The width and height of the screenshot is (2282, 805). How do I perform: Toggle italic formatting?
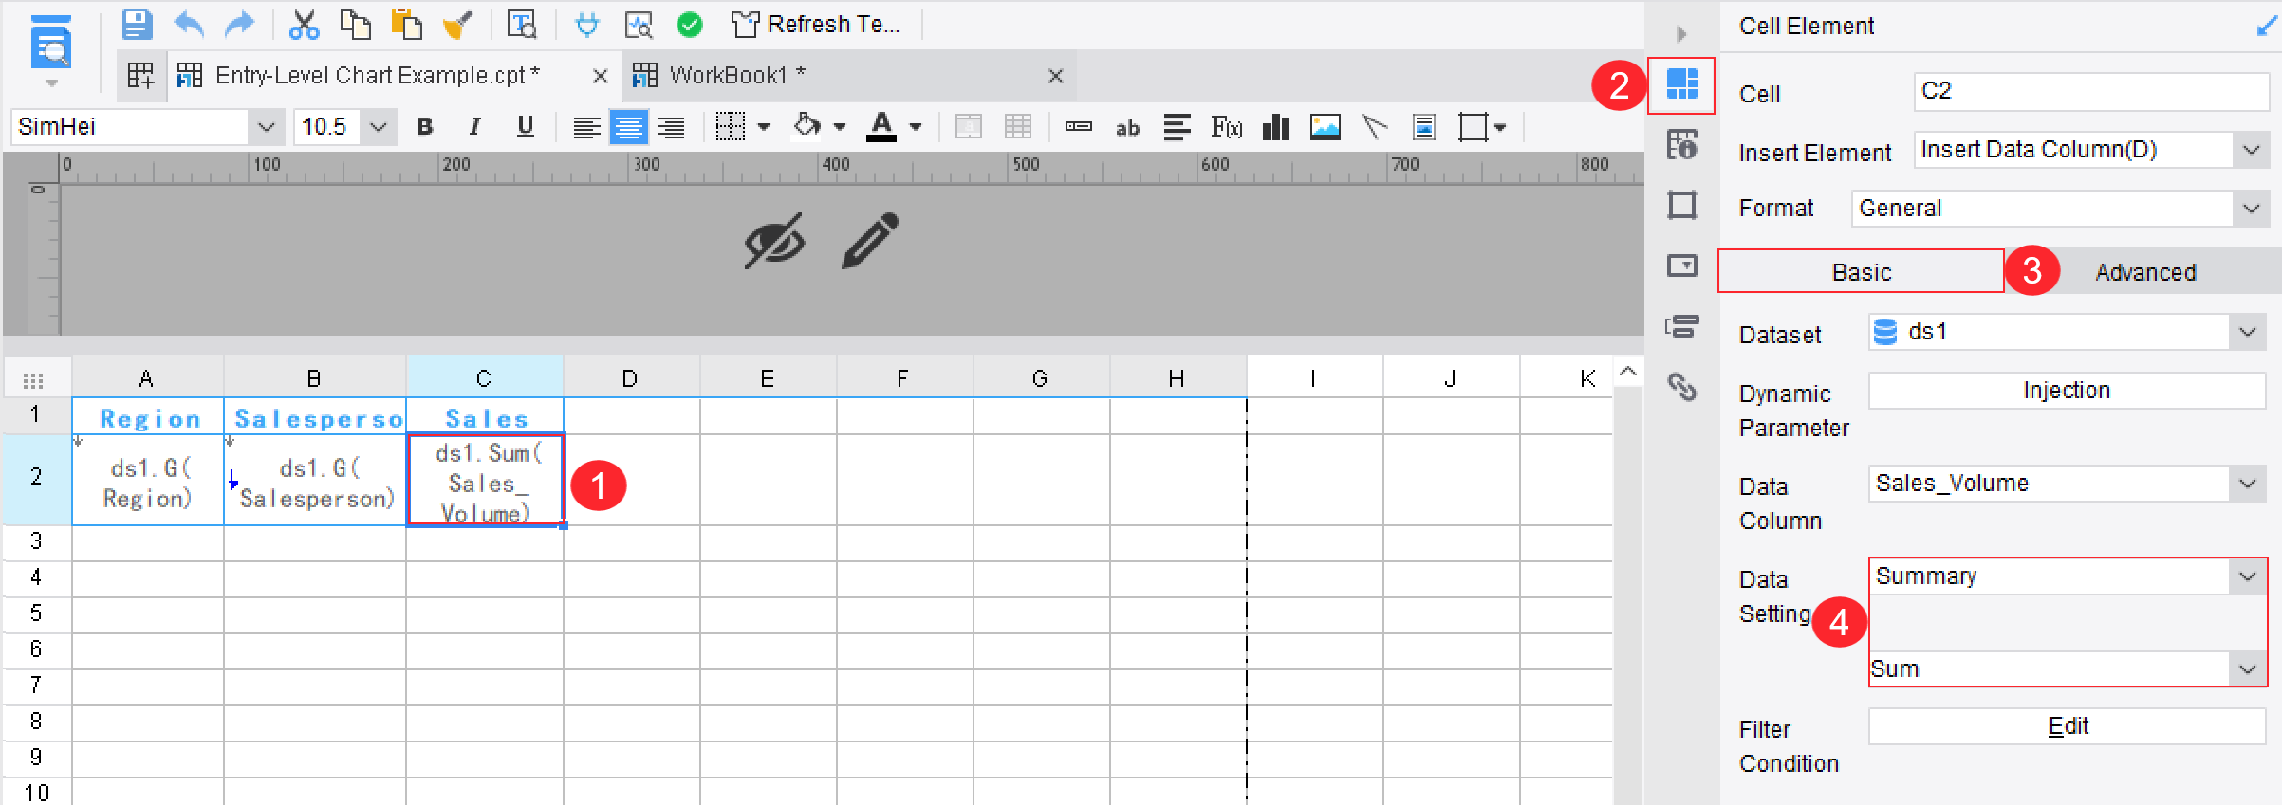coord(474,127)
